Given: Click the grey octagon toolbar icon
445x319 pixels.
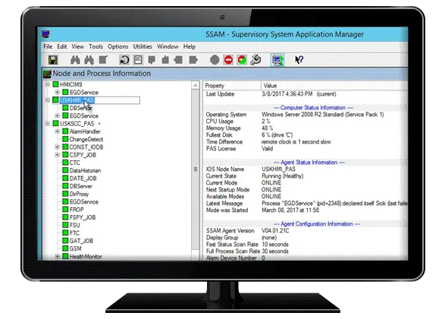Looking at the screenshot, I should click(215, 60).
